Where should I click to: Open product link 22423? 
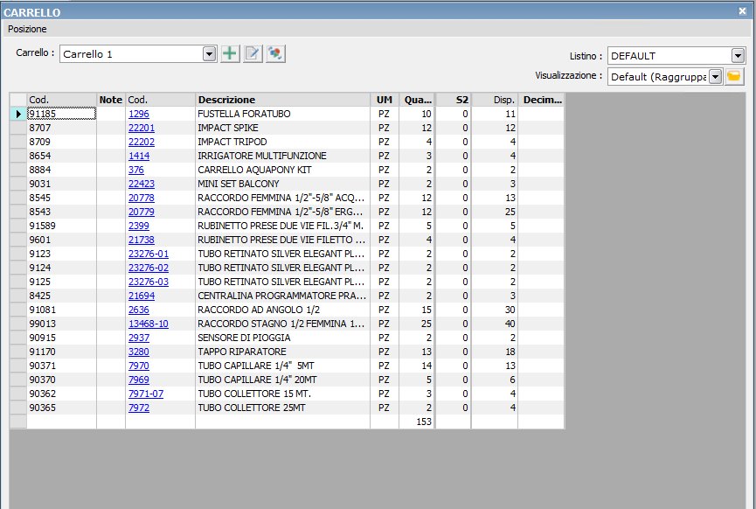pos(142,184)
